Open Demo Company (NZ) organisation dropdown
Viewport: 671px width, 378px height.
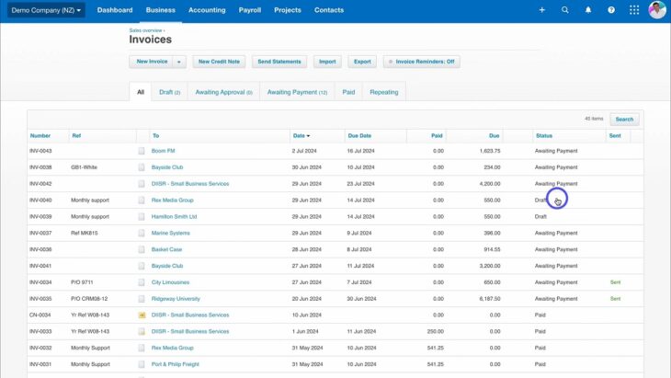(x=46, y=10)
